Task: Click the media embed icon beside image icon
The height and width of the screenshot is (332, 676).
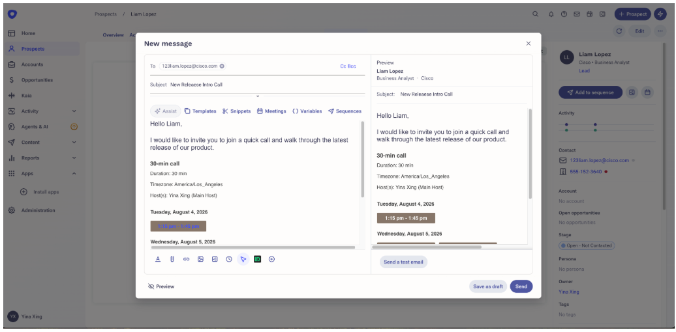Action: click(x=215, y=259)
